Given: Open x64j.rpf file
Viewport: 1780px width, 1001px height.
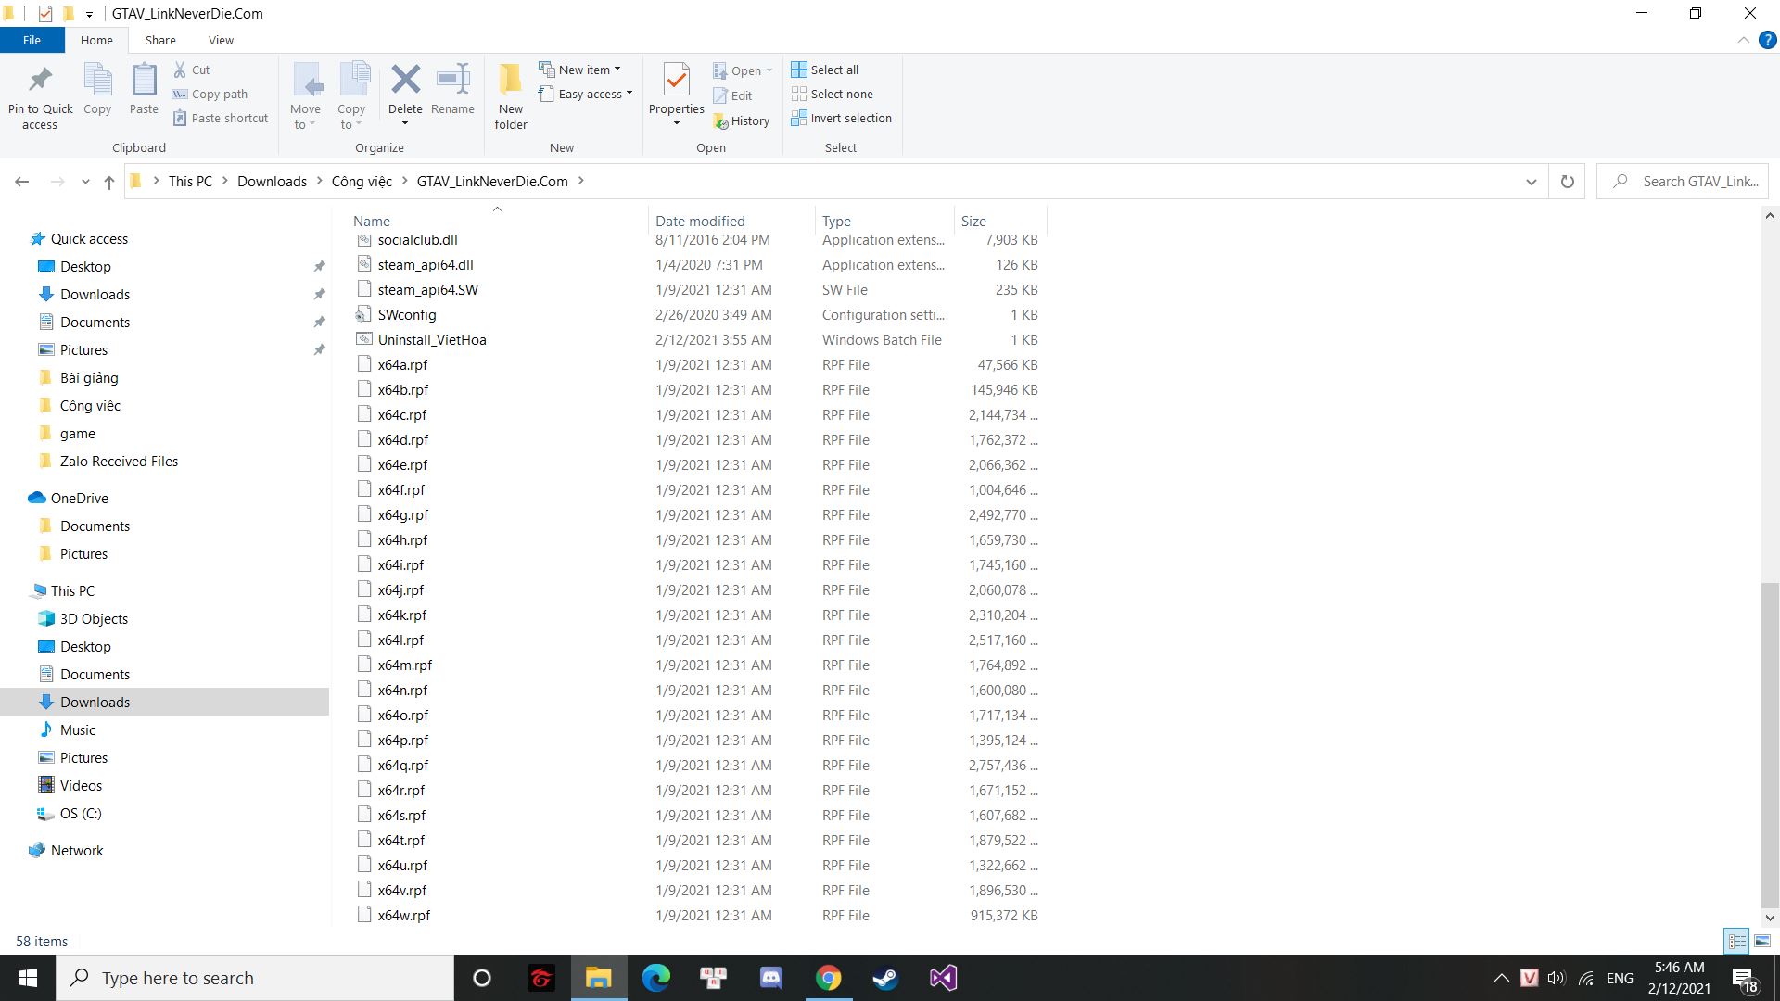Looking at the screenshot, I should click(400, 589).
